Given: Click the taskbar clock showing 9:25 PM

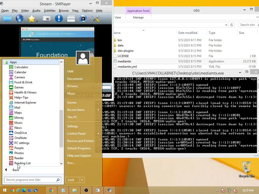Looking at the screenshot, I should pyautogui.click(x=248, y=190).
